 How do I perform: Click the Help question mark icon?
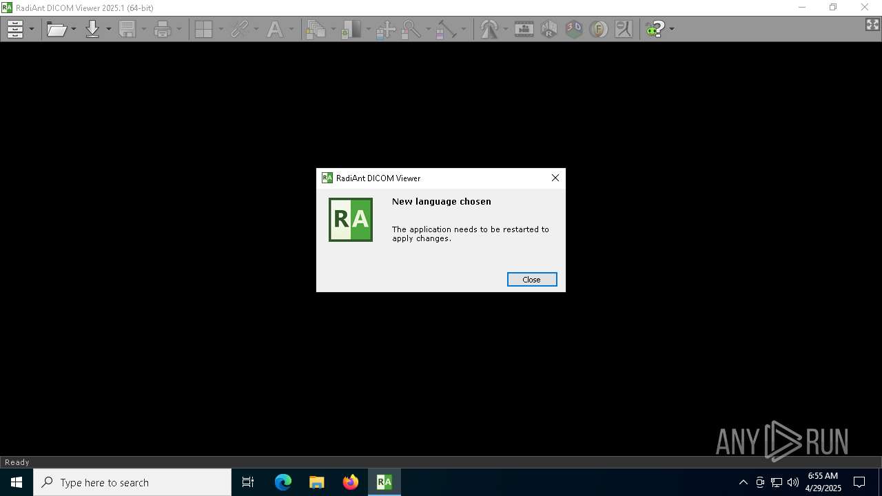click(x=655, y=29)
